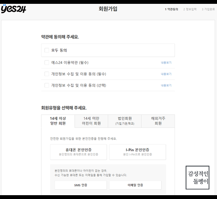Select the 법인회원 tab
This screenshot has height=199, width=217.
pyautogui.click(x=125, y=121)
